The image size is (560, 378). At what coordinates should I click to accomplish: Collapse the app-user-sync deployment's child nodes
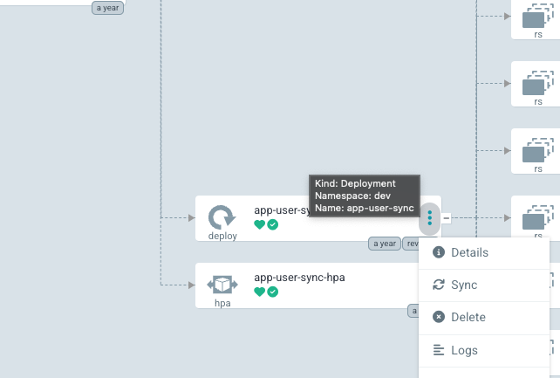(446, 218)
